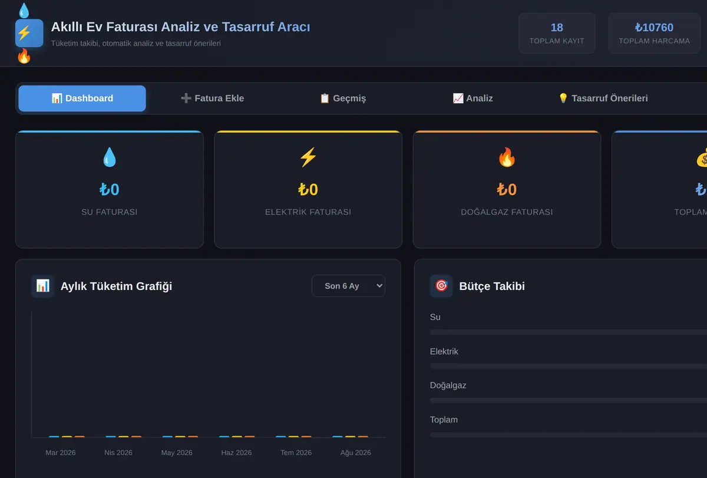Viewport: 707px width, 478px height.
Task: Show the Tasarruf Önerileri tab
Action: point(603,98)
